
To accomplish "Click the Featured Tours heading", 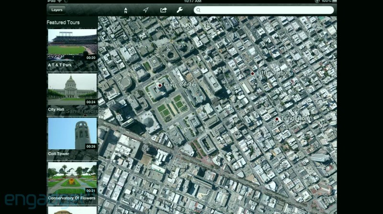I will click(63, 23).
